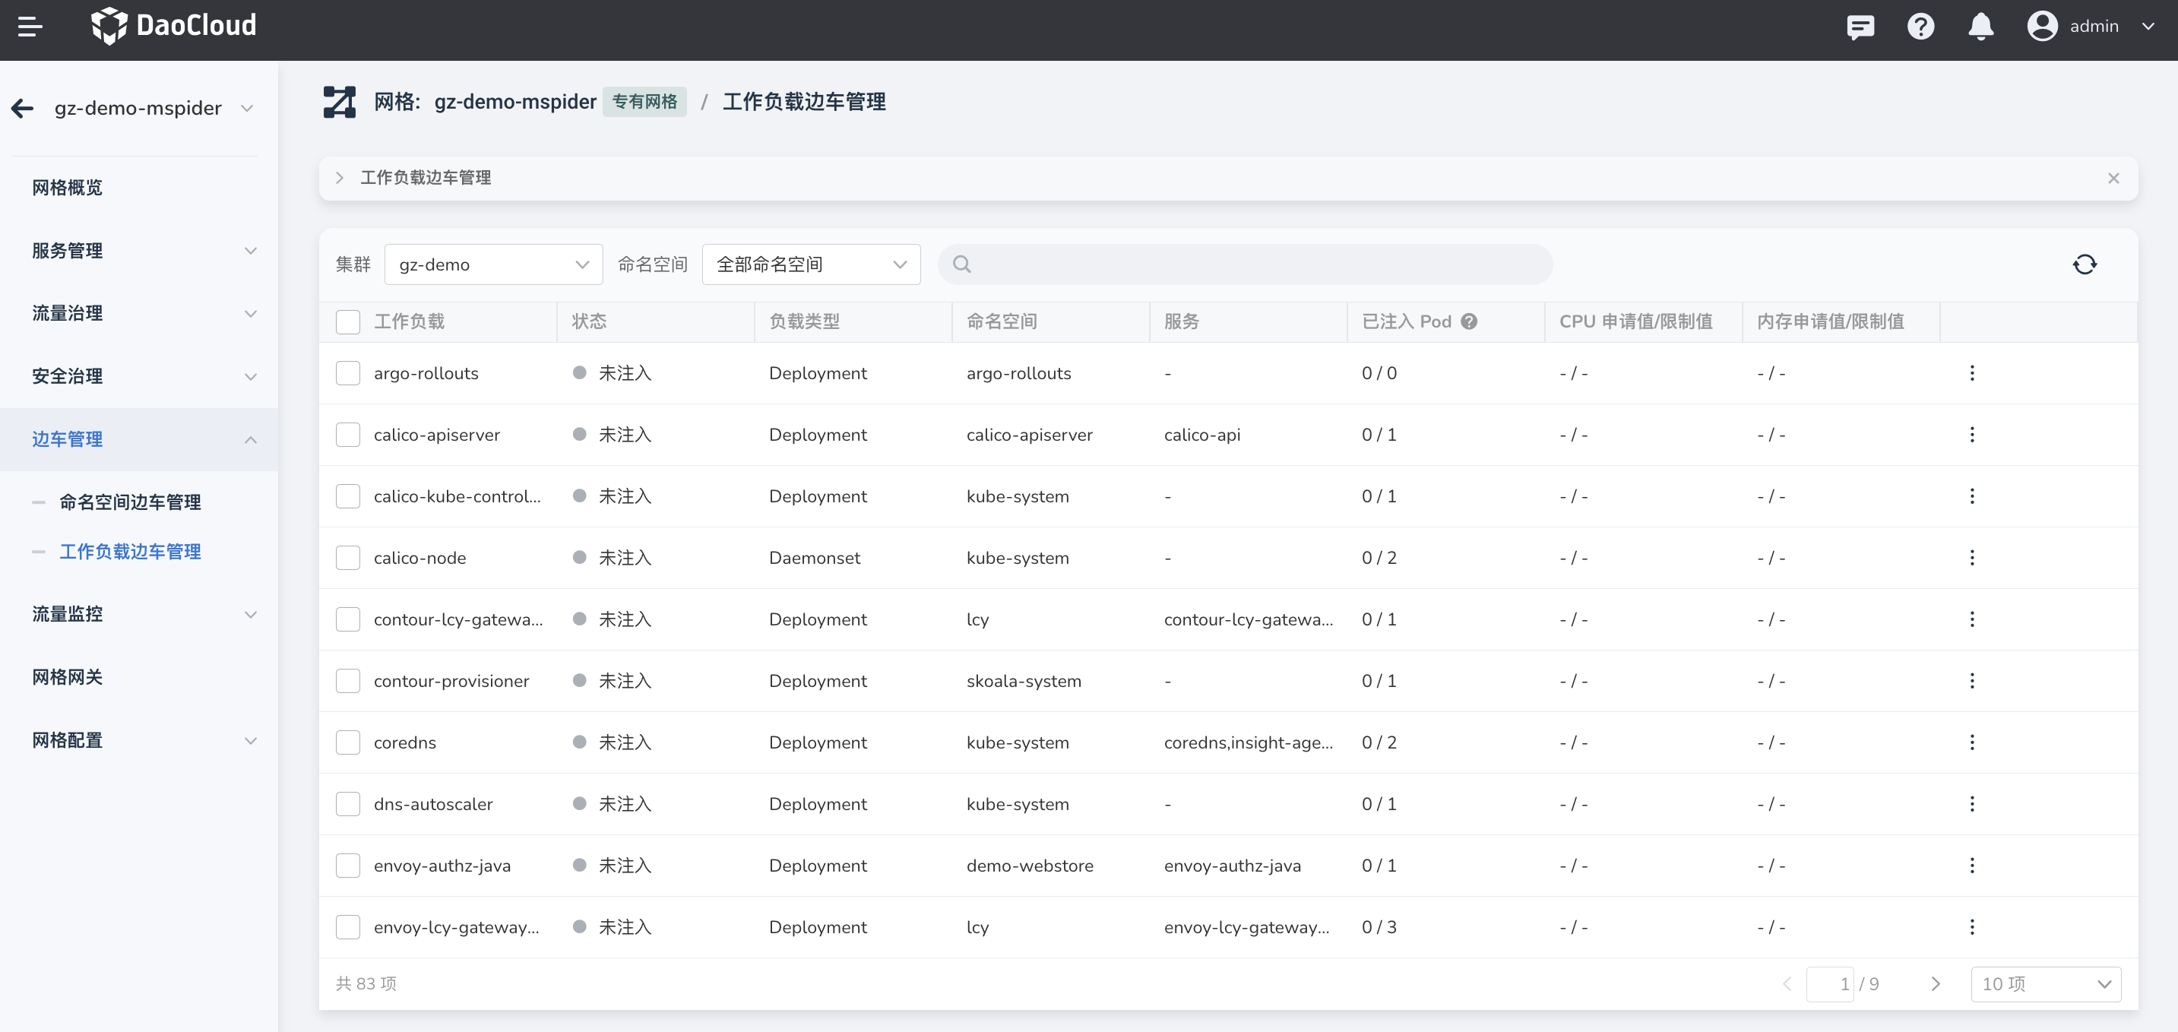Open the argo-rollouts workload link
Viewport: 2178px width, 1032px height.
tap(426, 372)
